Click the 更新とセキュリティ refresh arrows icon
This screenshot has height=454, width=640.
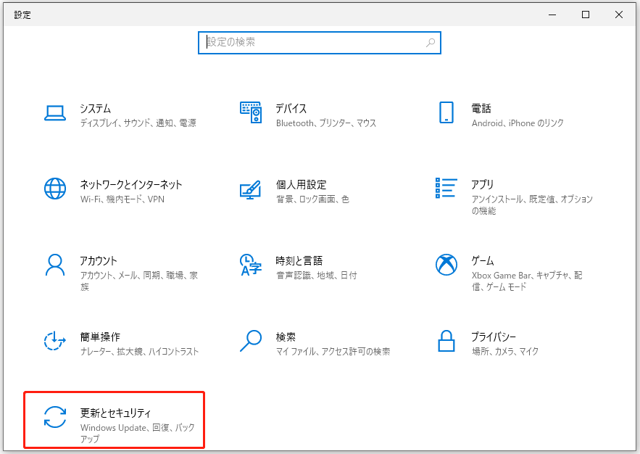point(54,417)
